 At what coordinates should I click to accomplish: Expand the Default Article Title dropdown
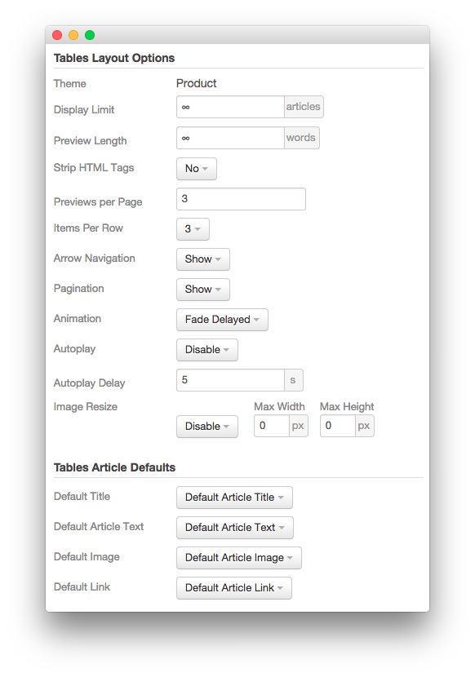234,498
